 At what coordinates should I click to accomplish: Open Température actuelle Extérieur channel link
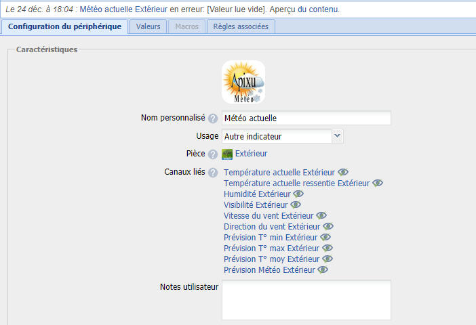pos(279,173)
